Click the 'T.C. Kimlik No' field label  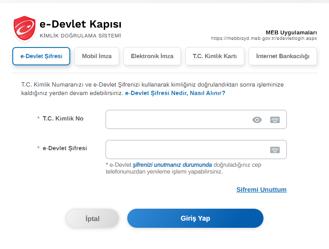63,118
